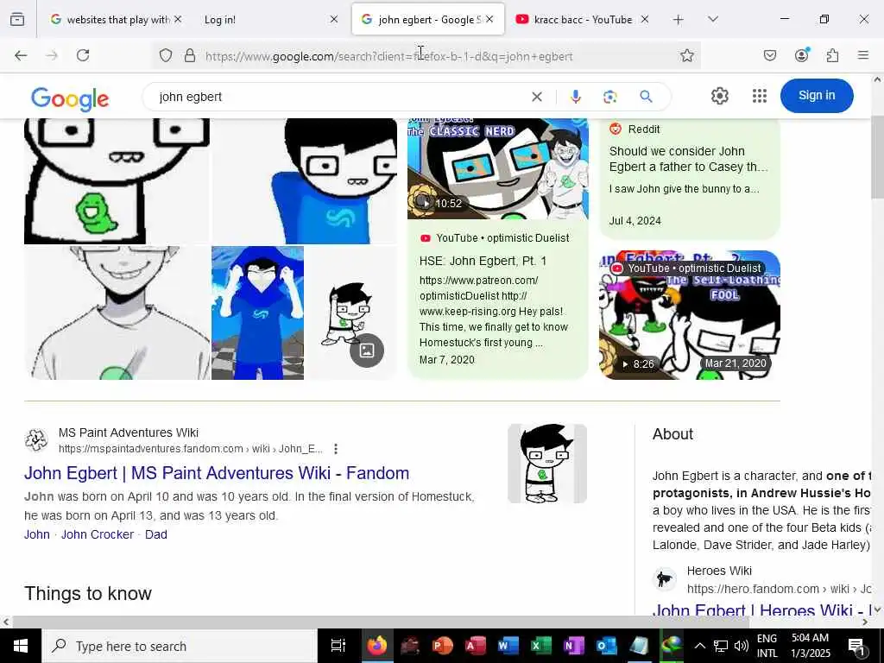Go to Google homepage via logo
Screen dimensions: 884x663
point(70,98)
